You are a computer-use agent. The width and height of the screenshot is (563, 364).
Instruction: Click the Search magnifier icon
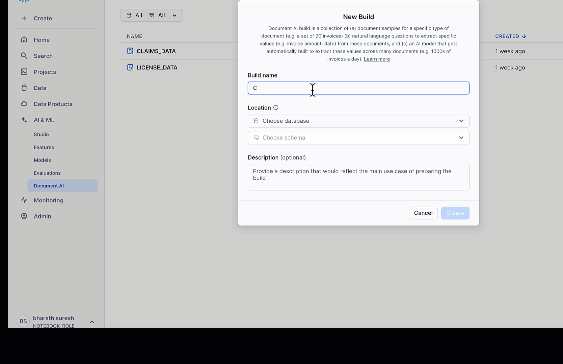(24, 56)
